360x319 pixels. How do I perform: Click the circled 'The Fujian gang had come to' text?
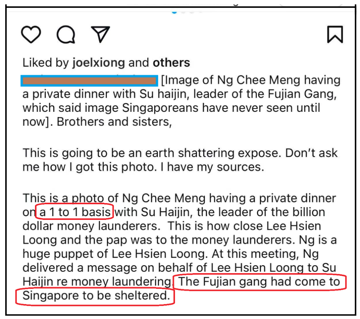(x=259, y=282)
